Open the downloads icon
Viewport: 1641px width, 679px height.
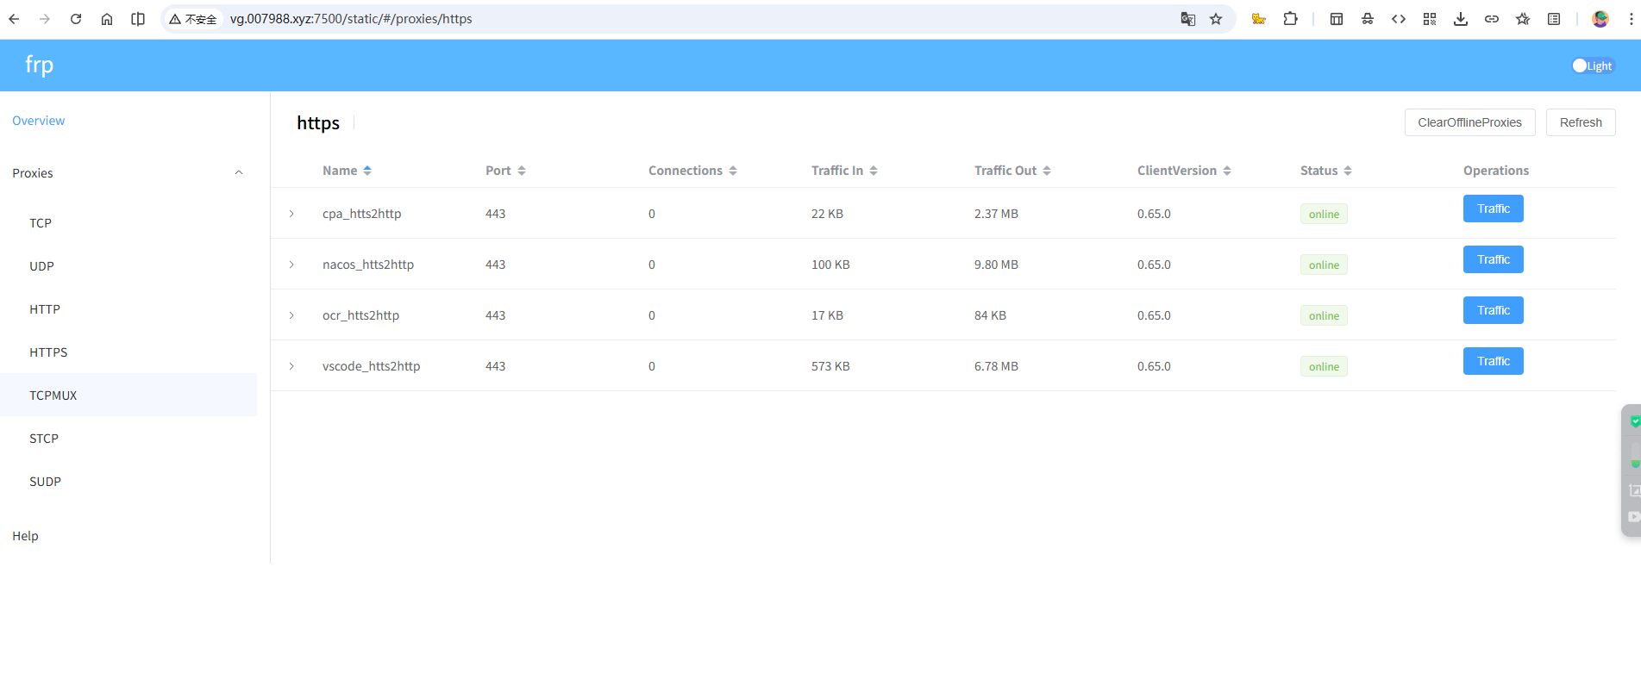(x=1461, y=19)
